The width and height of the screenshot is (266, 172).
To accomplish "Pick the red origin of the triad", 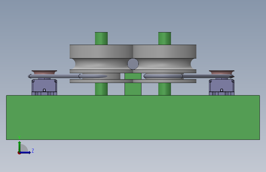I will click(x=19, y=153).
